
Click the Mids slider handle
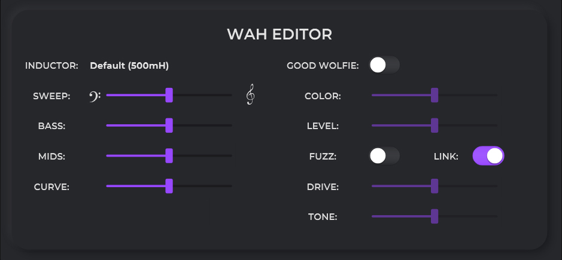click(x=169, y=155)
